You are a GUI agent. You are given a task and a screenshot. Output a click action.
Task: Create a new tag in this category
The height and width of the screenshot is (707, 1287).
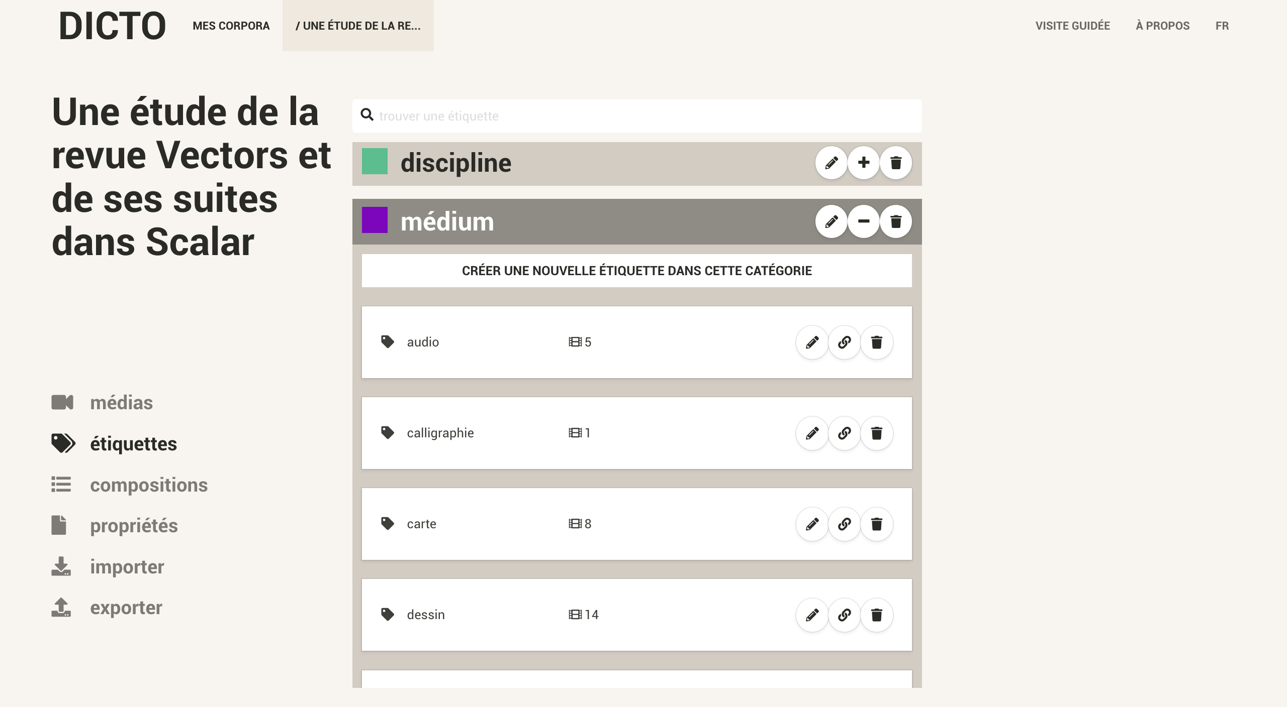click(x=637, y=271)
